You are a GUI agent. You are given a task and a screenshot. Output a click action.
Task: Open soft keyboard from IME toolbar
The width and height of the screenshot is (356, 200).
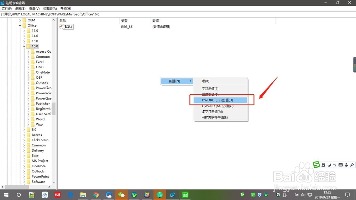click(341, 165)
